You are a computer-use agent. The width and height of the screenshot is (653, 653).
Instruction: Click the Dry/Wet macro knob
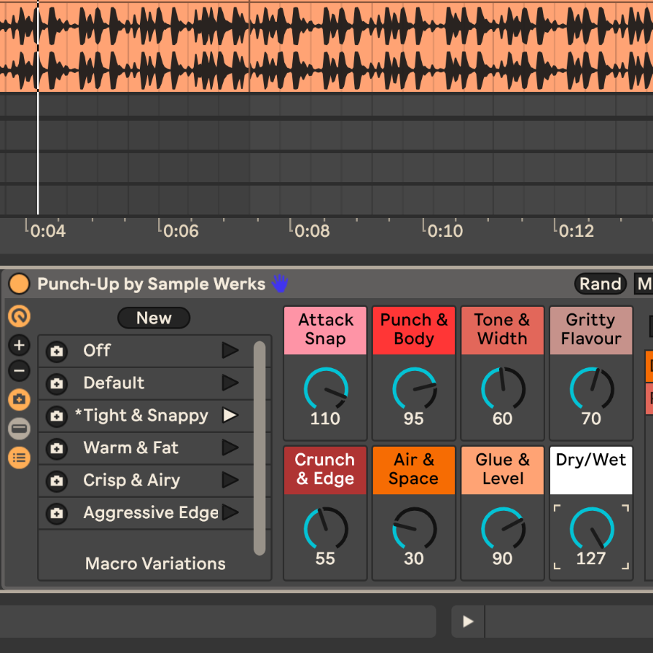(591, 529)
